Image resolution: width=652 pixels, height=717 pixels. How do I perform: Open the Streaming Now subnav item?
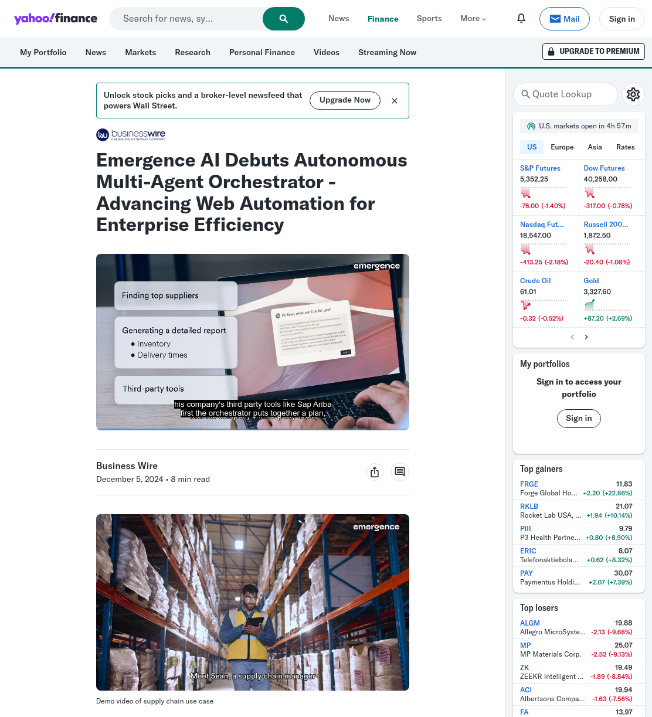(387, 52)
